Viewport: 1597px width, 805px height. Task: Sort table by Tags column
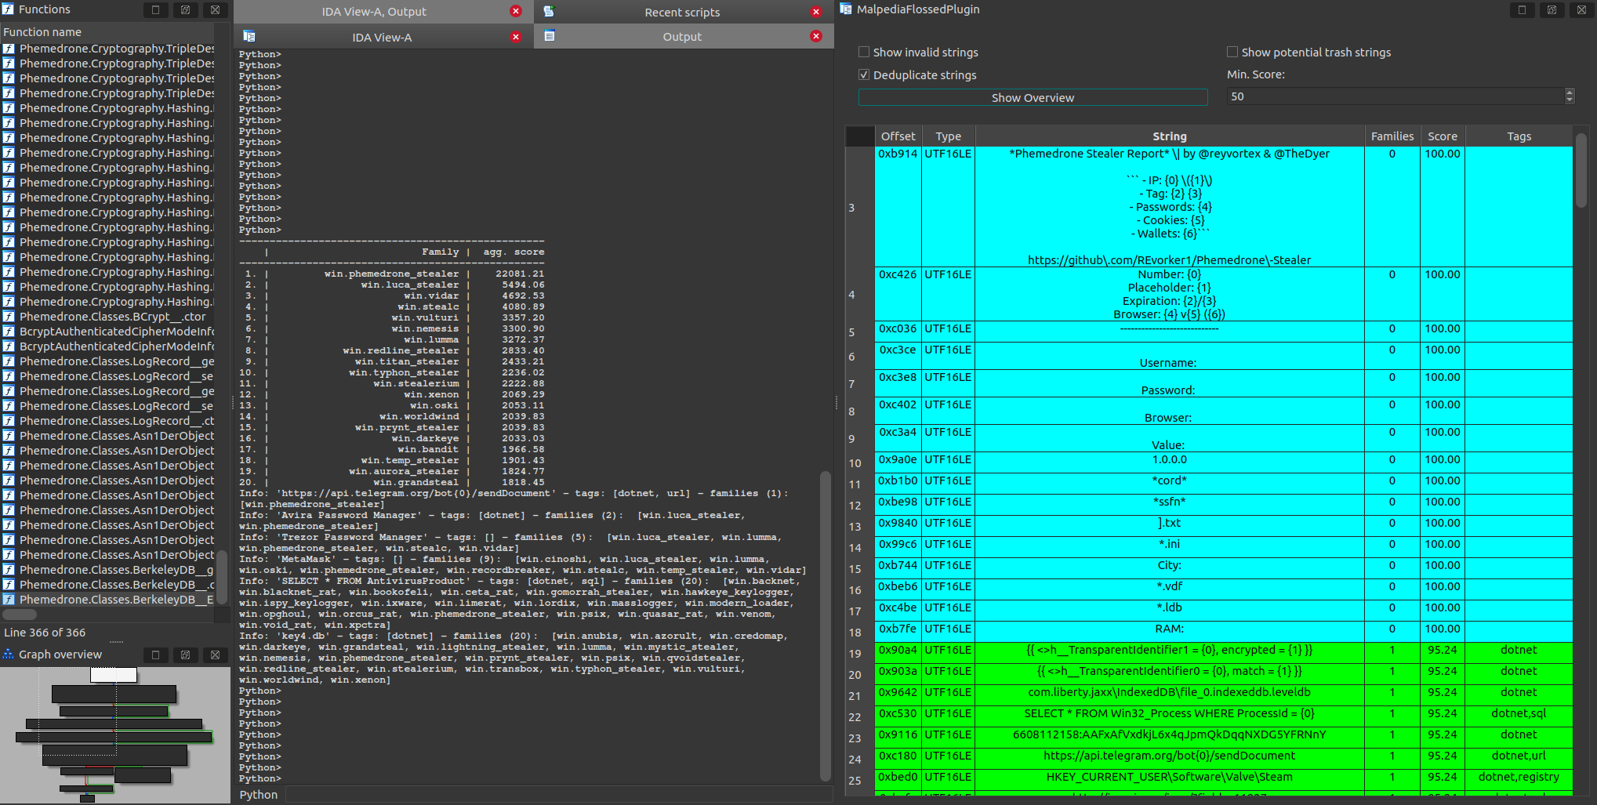1519,136
